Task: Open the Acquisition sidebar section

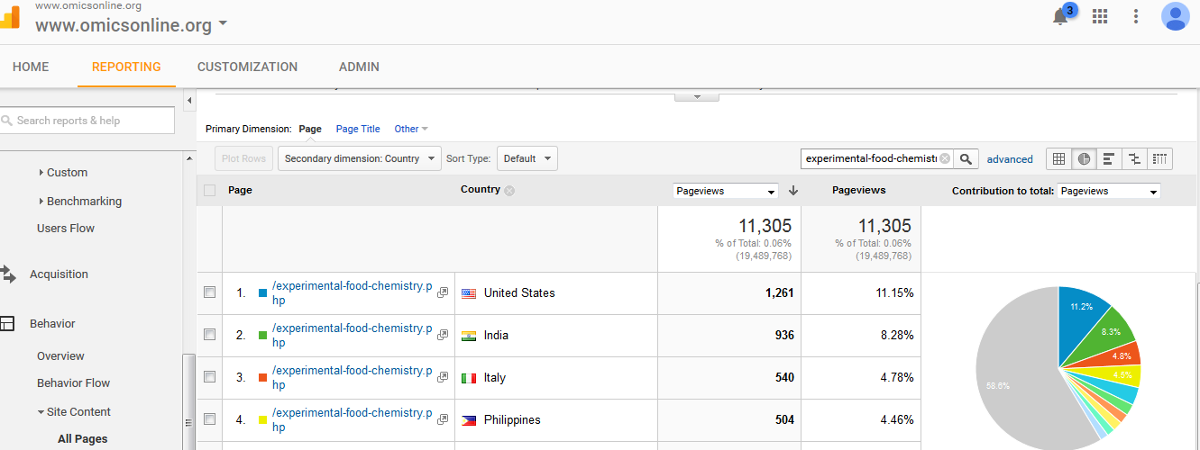Action: coord(59,274)
